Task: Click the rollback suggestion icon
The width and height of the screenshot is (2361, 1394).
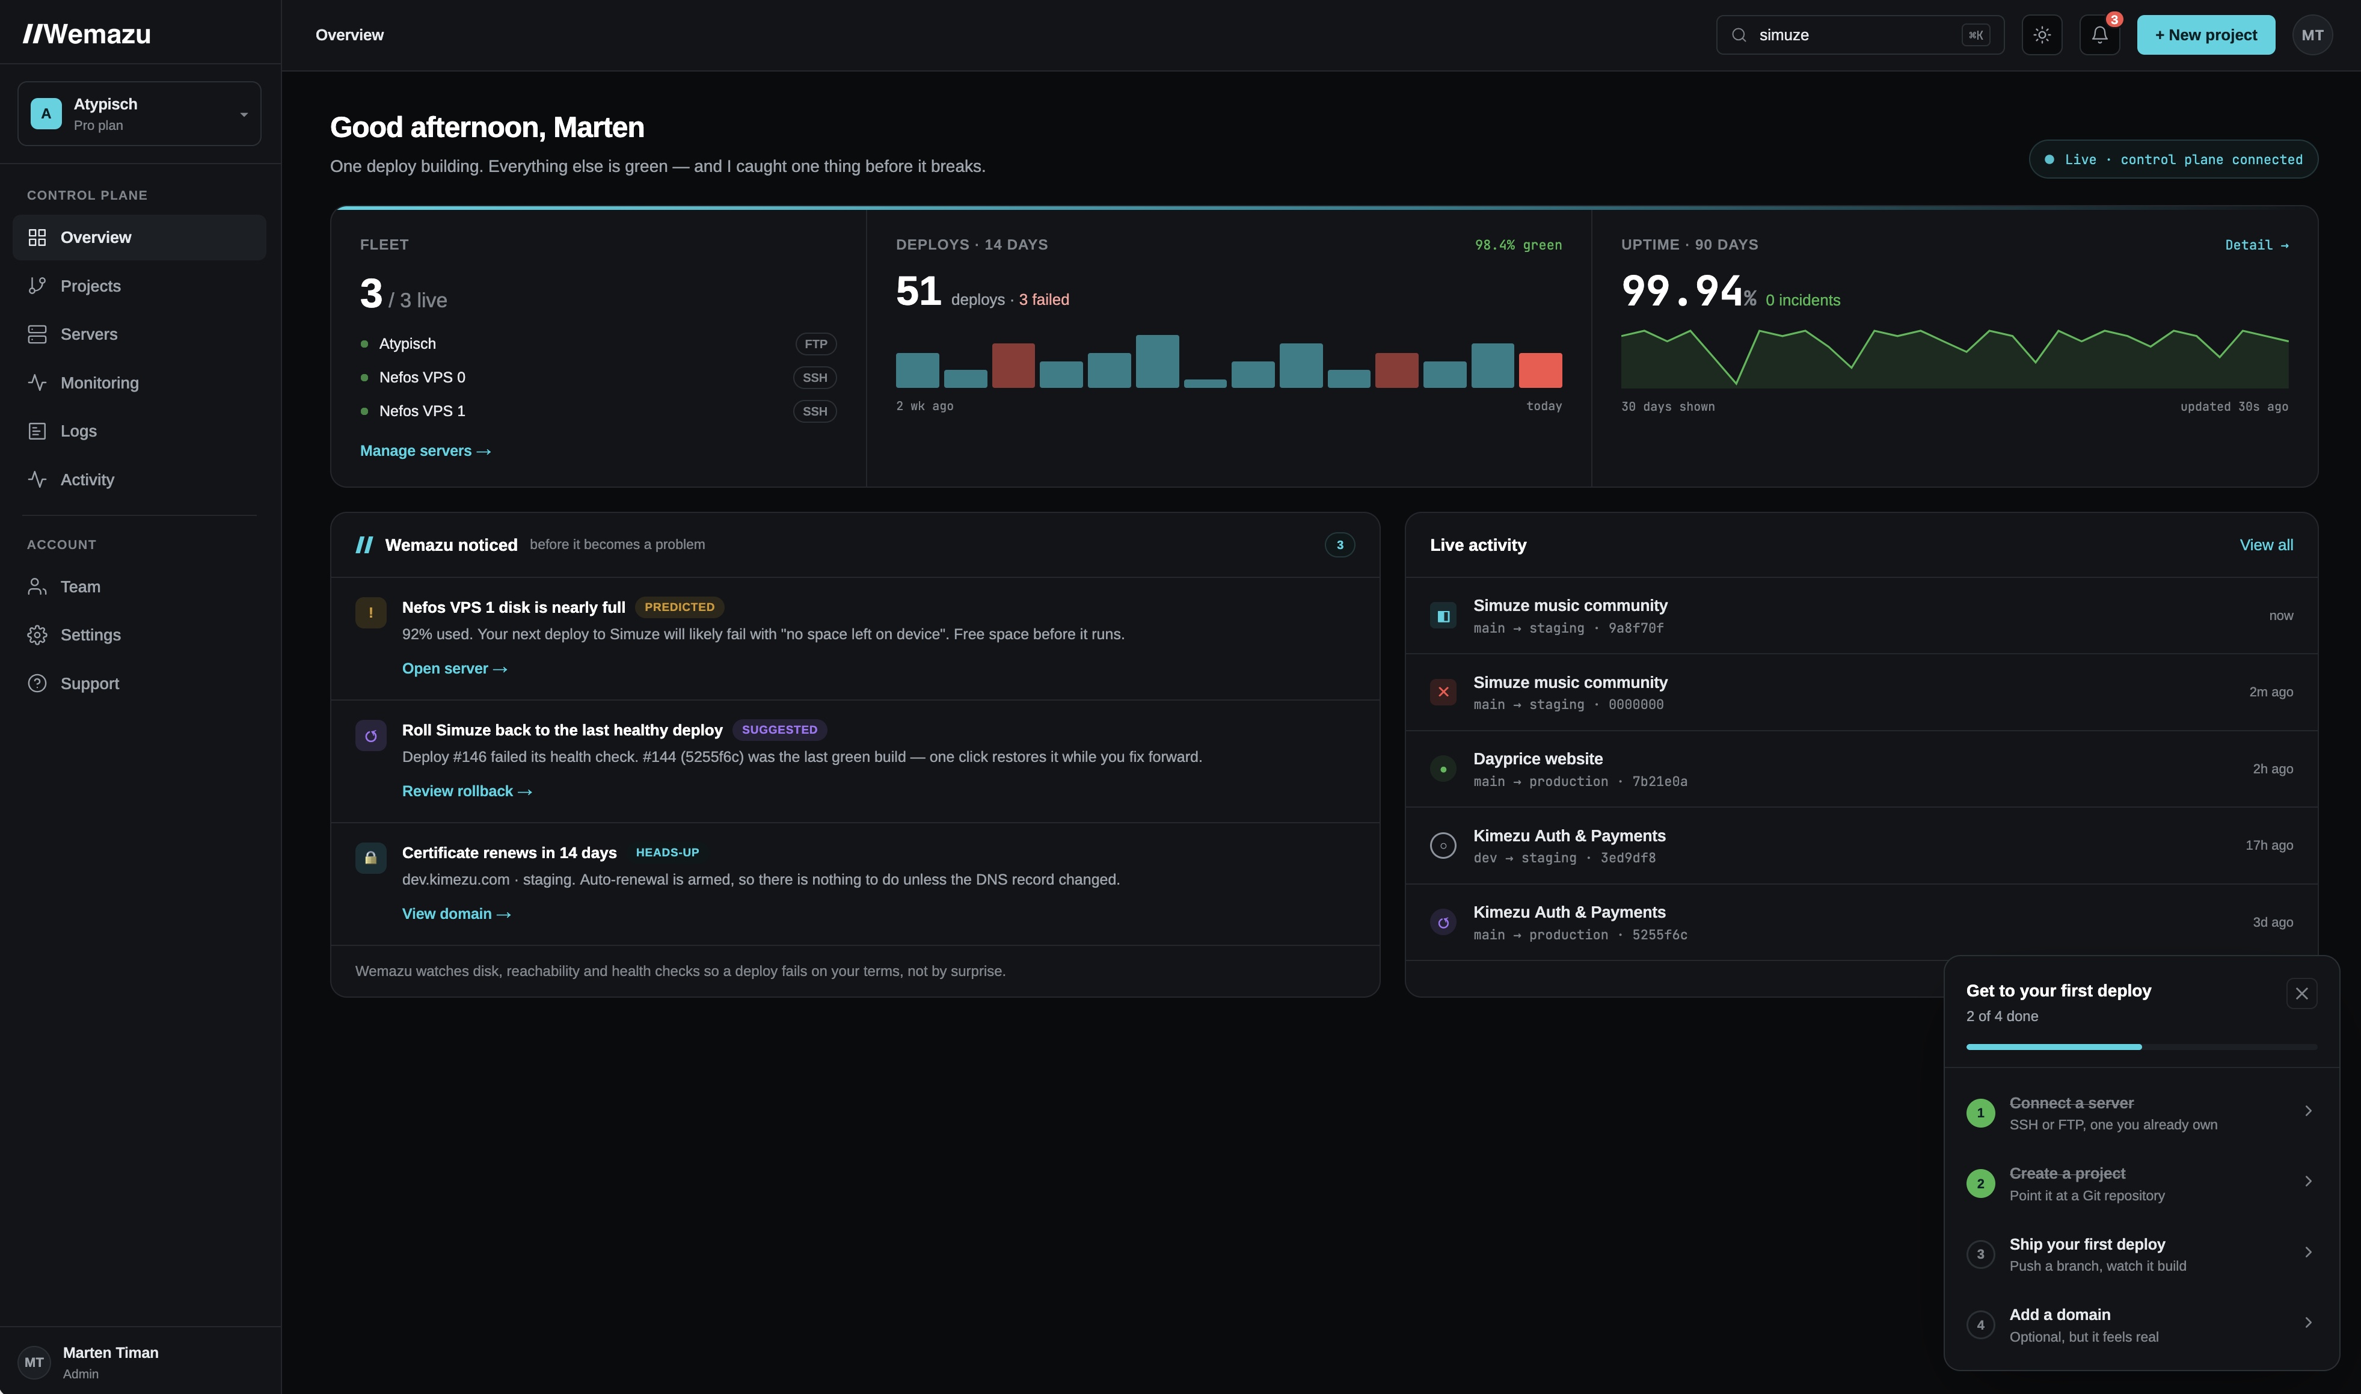Action: click(x=371, y=735)
